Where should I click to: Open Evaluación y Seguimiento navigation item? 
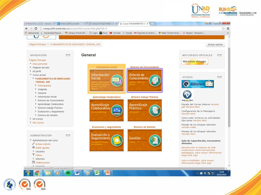[x=51, y=112]
